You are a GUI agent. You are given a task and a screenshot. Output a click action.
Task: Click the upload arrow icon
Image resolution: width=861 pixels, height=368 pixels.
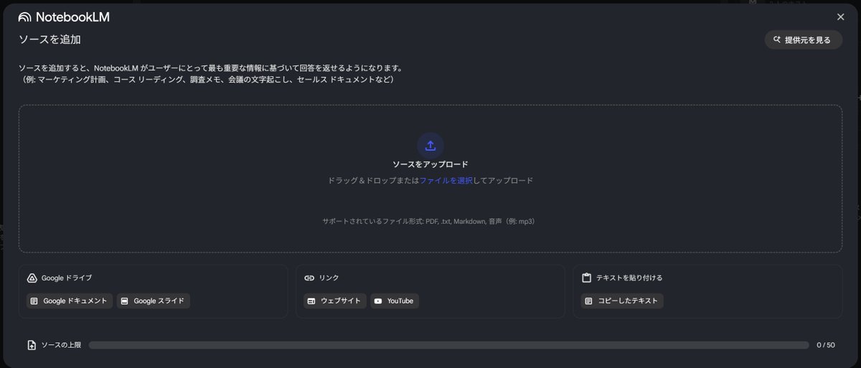click(x=430, y=146)
